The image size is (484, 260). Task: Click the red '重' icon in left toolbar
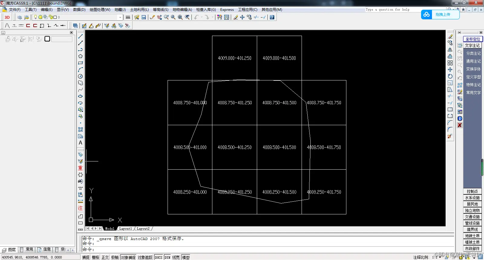(x=80, y=168)
